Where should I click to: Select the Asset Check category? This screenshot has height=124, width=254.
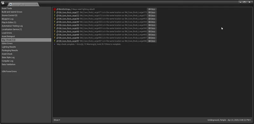point(26,54)
